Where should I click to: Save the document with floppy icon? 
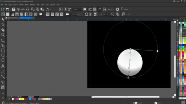pos(14,9)
